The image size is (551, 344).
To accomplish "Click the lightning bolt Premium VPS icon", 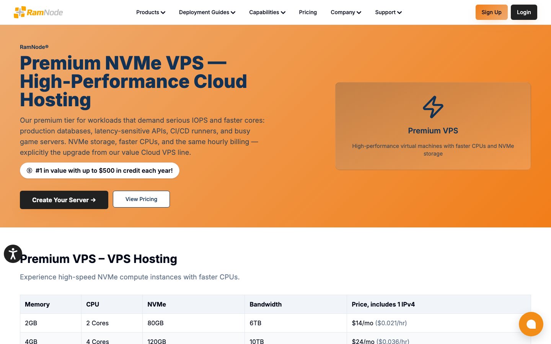I will point(433,107).
